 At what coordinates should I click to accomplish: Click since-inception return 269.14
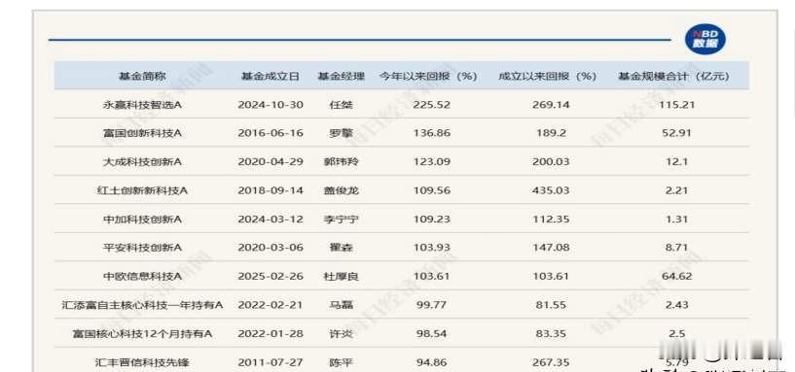551,105
